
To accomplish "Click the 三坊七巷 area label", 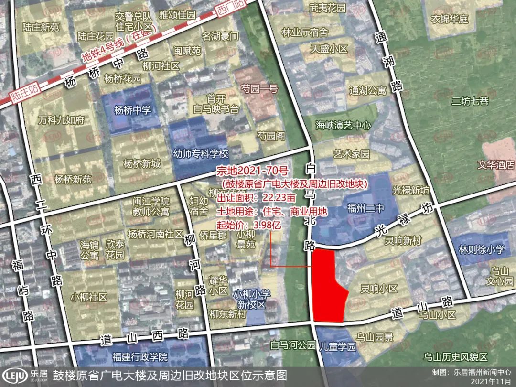I will click(470, 101).
